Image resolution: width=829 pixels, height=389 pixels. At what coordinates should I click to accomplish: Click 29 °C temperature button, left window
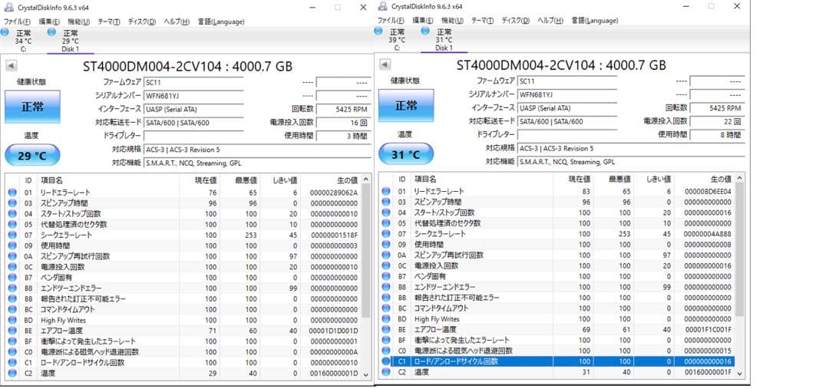click(x=32, y=156)
